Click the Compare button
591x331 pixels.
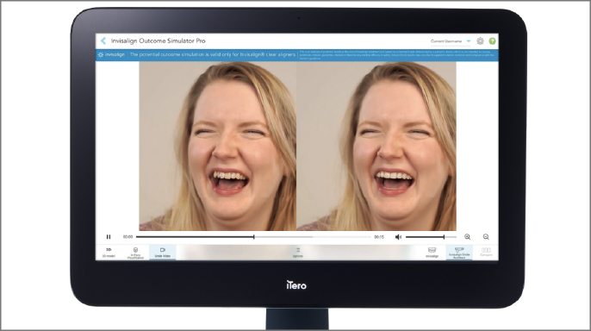(486, 253)
